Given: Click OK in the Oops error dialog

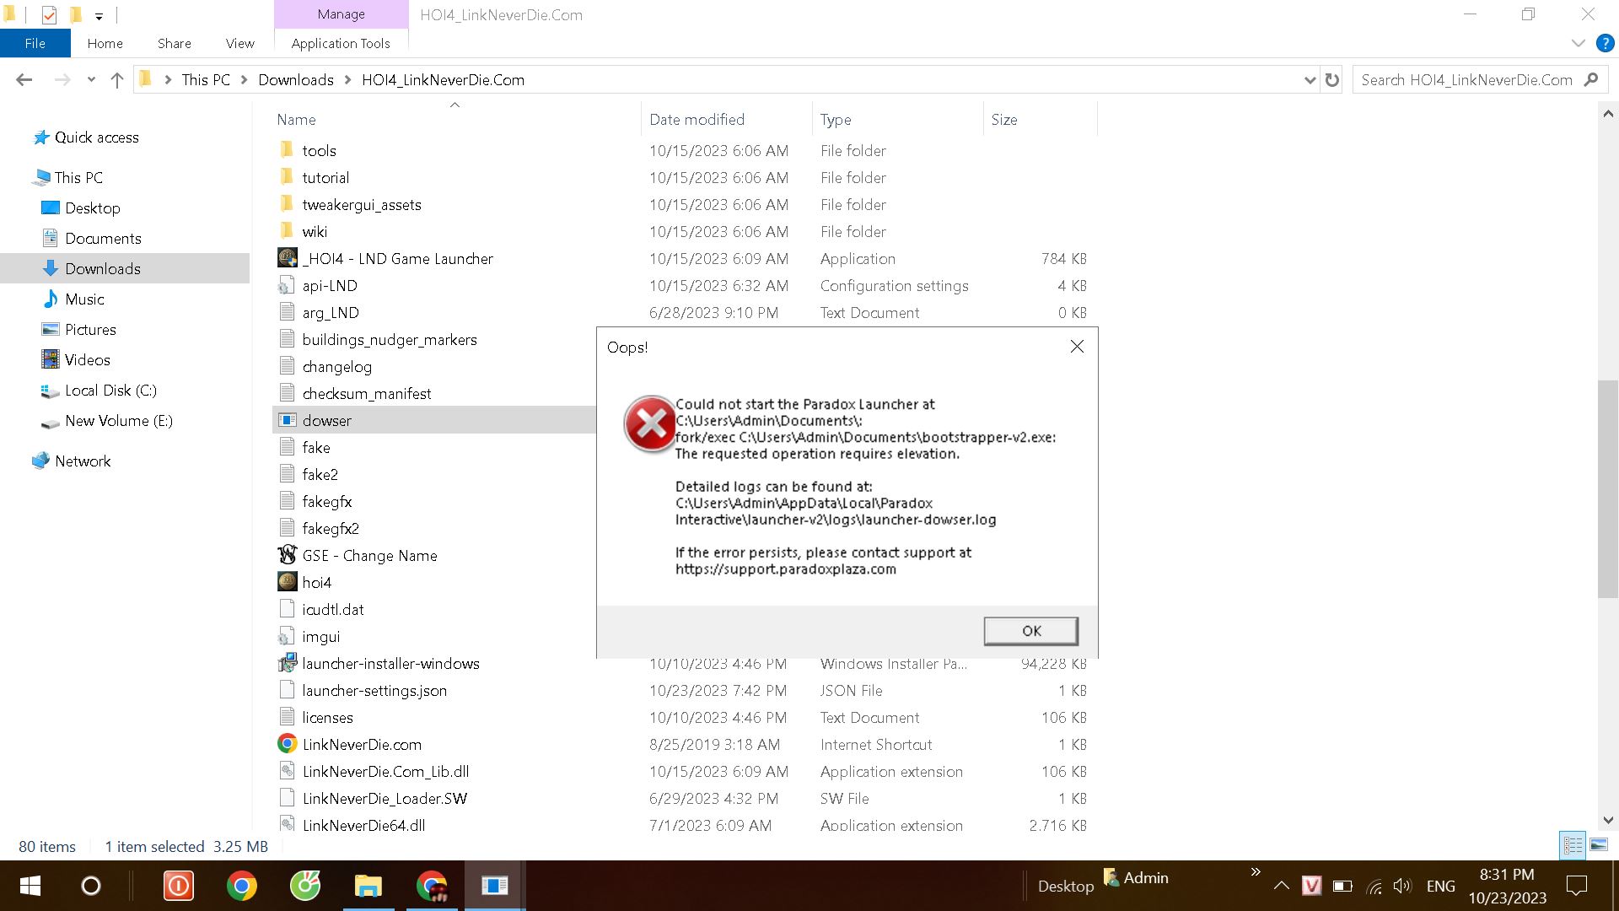Looking at the screenshot, I should pos(1030,631).
